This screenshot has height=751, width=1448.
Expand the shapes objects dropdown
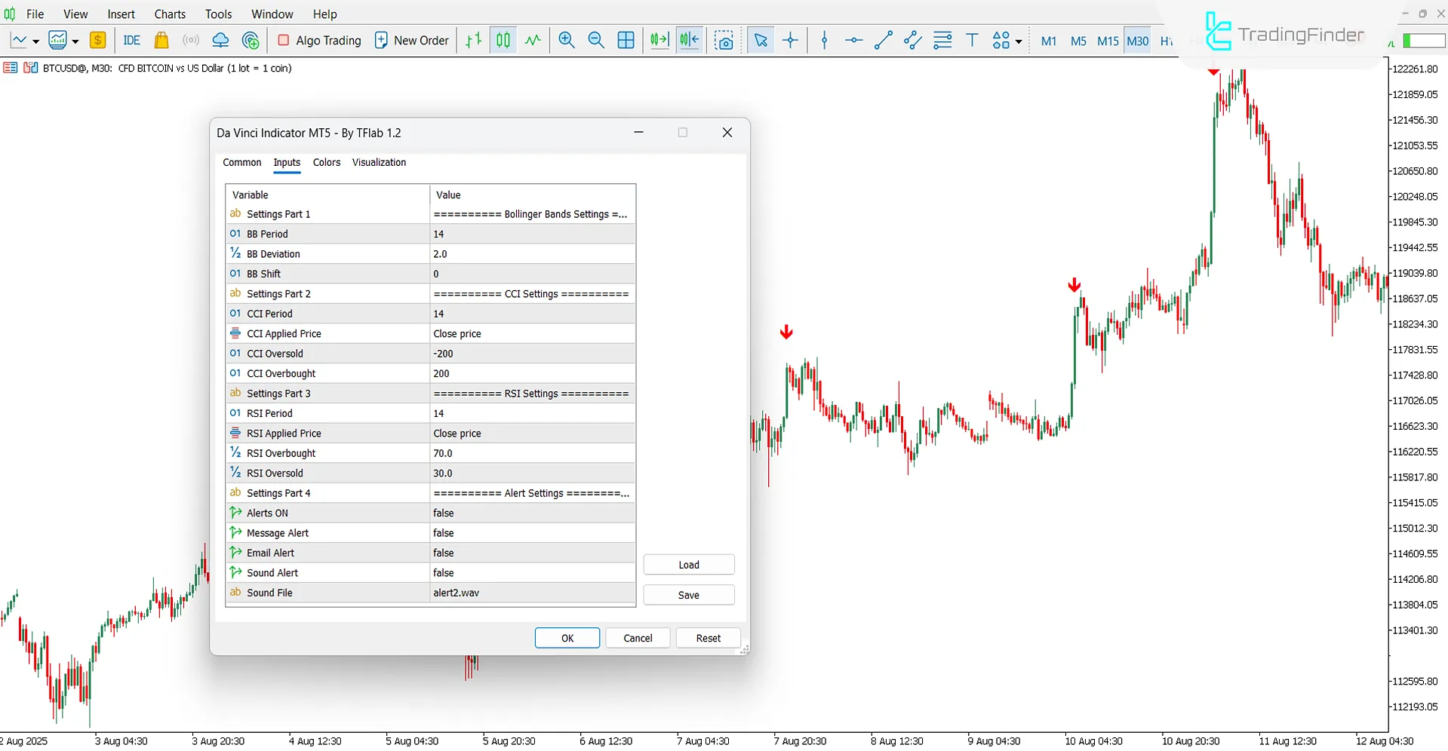click(1019, 40)
